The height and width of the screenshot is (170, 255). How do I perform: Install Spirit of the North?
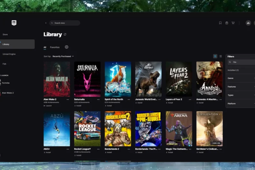pos(108,106)
